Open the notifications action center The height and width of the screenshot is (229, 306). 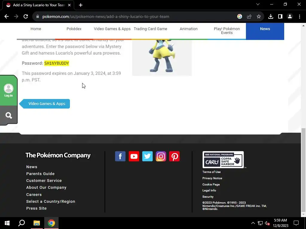(296, 223)
